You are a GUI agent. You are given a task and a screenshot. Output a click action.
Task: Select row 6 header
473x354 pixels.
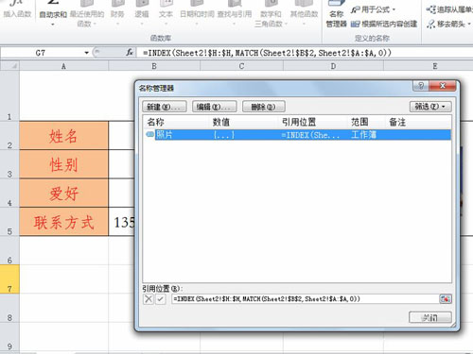tap(9, 250)
